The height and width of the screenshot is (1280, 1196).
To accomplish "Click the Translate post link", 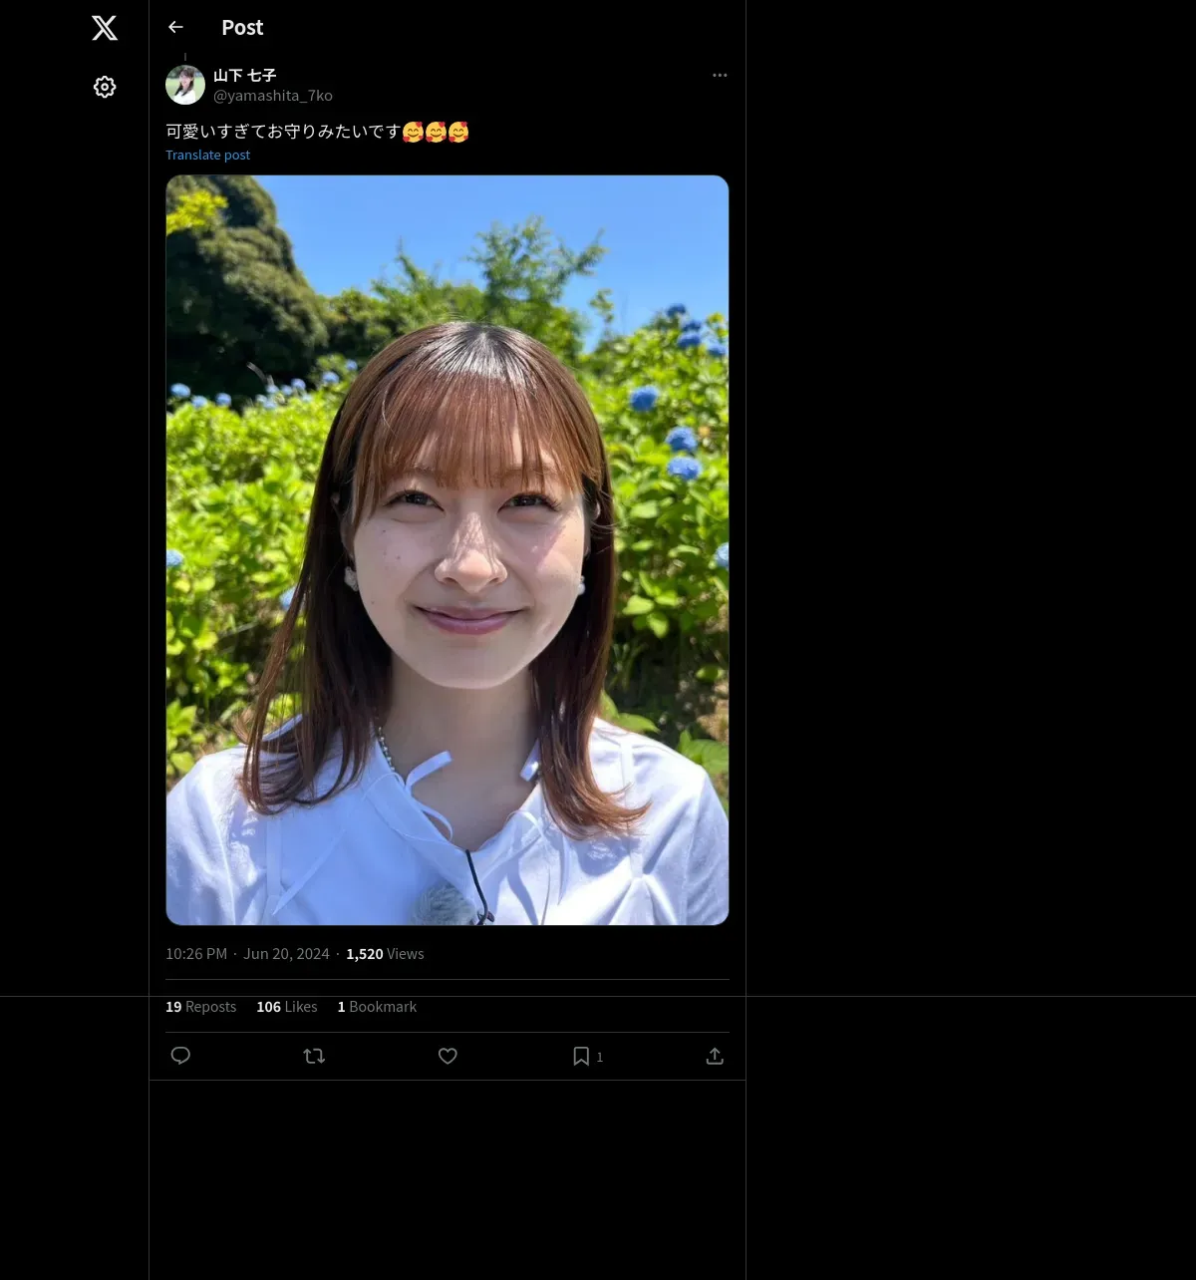I will (x=207, y=155).
